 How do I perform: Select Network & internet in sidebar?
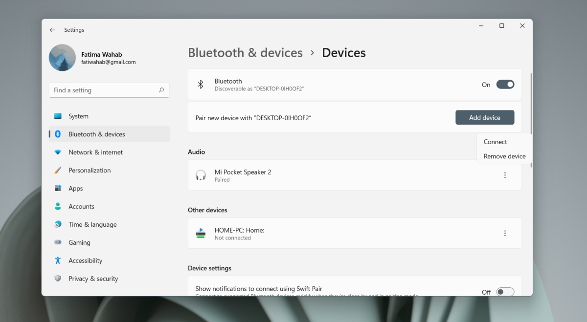coord(109,152)
